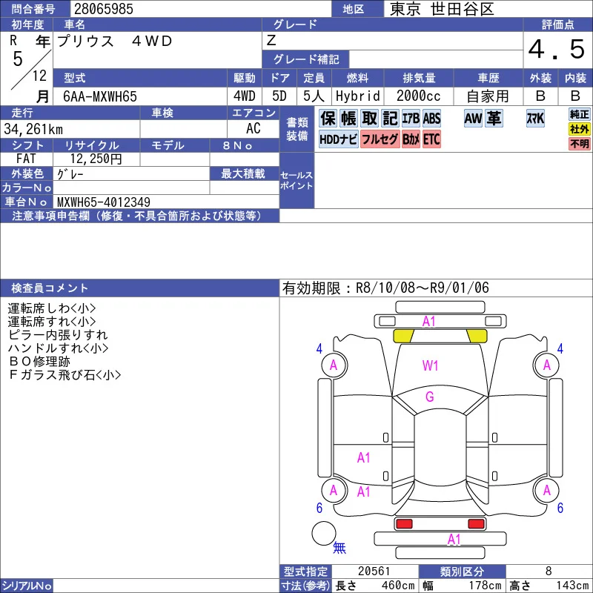Click the 4WD value under 駆動

point(245,96)
